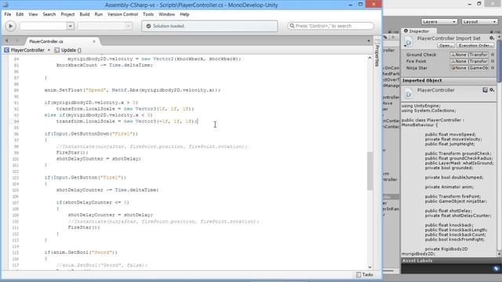The height and width of the screenshot is (282, 502).
Task: Click the search magnifier icon in MonoDevelop
Action: pyautogui.click(x=292, y=26)
